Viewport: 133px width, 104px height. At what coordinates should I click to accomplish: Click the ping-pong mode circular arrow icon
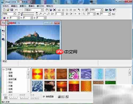[71, 14]
